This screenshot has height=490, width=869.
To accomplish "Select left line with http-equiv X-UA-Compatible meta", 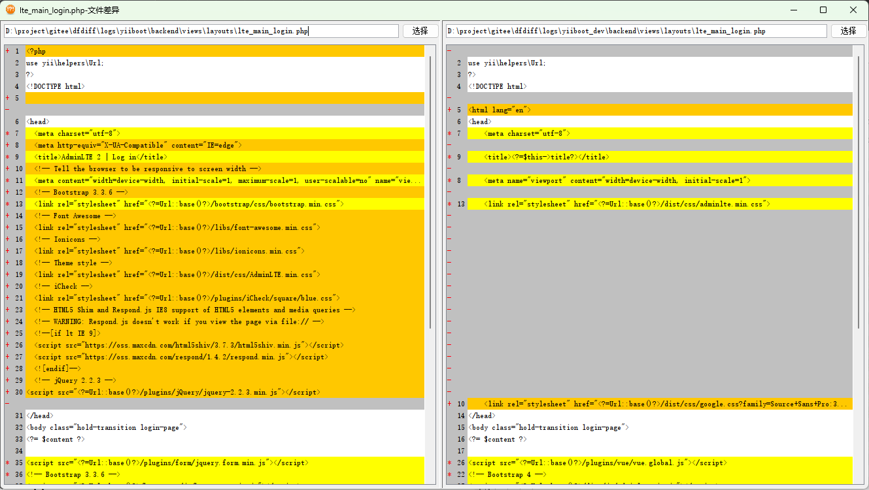I will coord(225,145).
